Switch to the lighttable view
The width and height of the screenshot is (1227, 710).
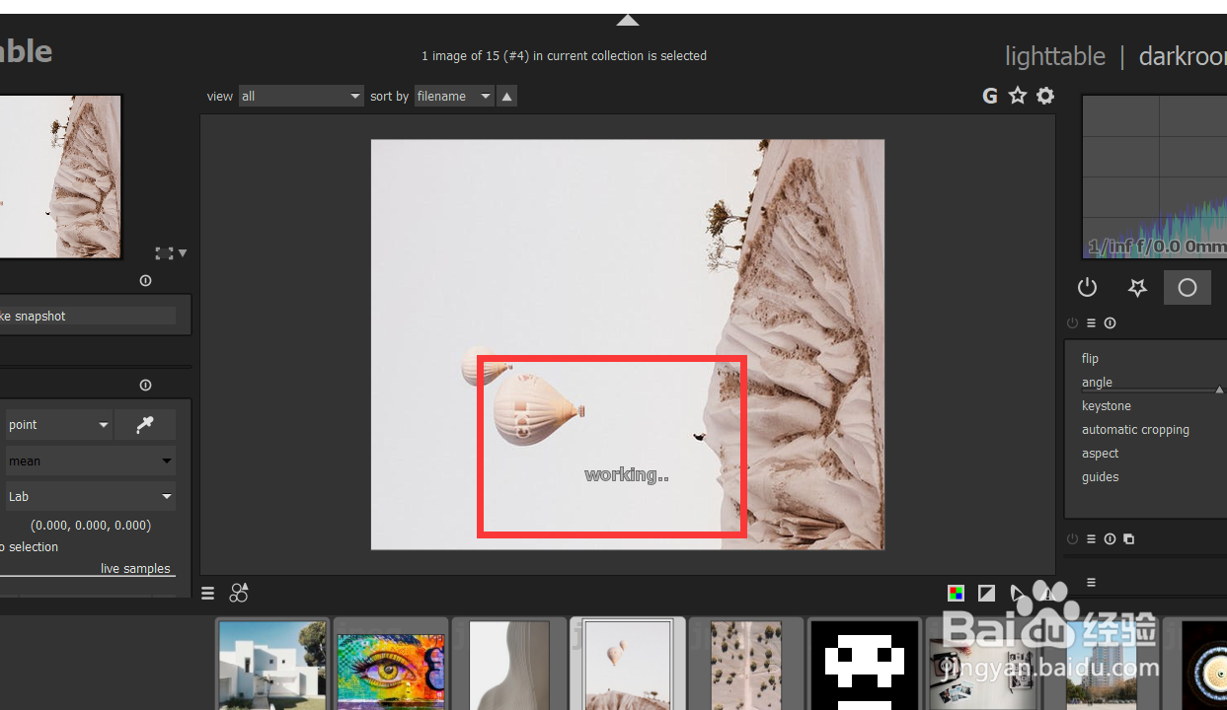pos(1055,56)
